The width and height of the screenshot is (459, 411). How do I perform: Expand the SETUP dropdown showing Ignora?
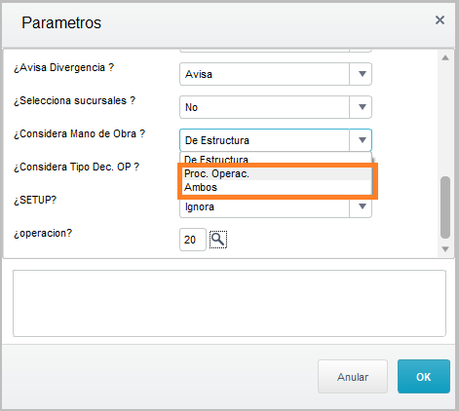coord(363,206)
